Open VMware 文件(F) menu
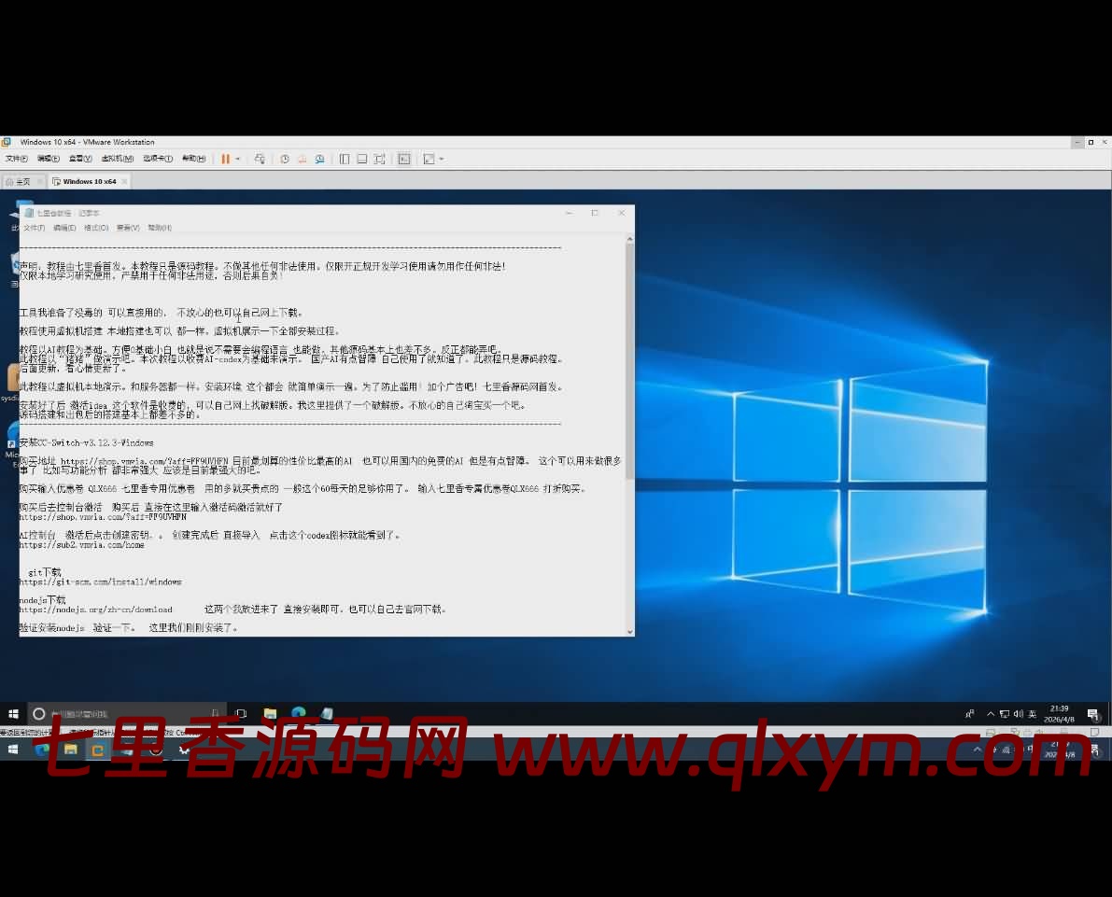The image size is (1112, 897). (16, 159)
